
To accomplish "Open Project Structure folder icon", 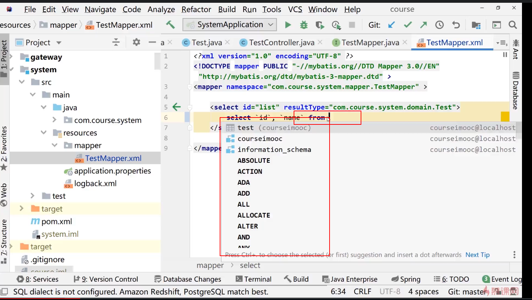I will pos(476,25).
